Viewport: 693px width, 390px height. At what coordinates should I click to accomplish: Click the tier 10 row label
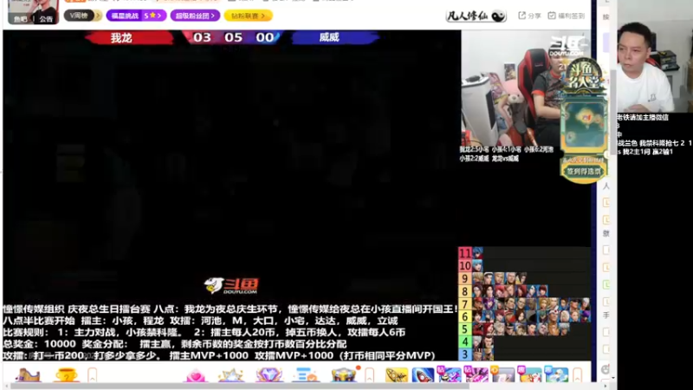pyautogui.click(x=465, y=266)
